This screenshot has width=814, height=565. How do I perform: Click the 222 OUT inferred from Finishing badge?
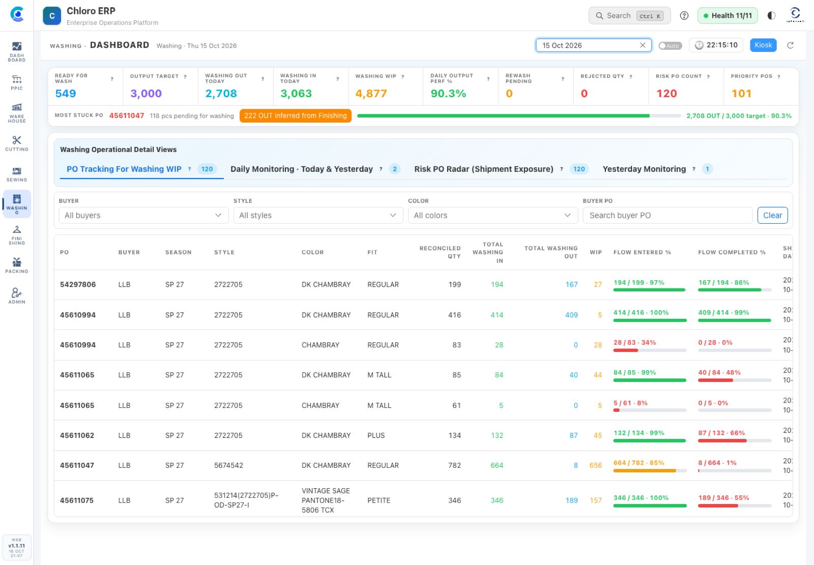point(295,116)
